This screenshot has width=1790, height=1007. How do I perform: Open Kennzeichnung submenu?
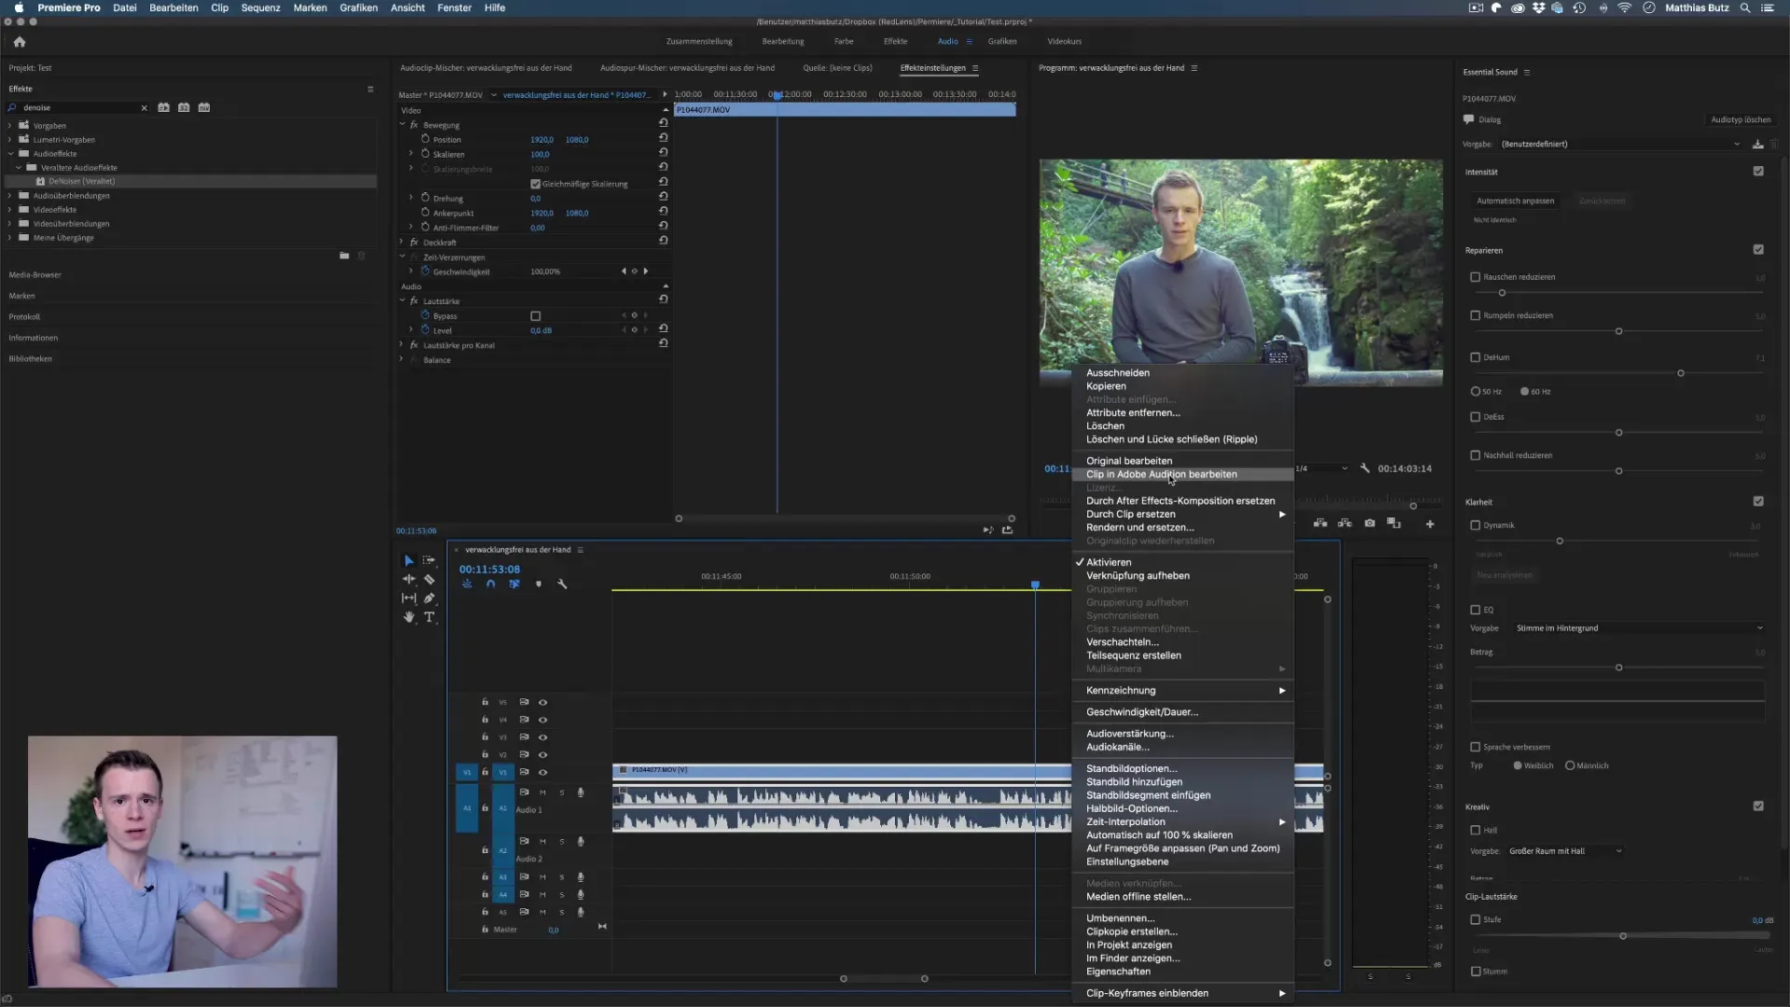click(x=1182, y=690)
